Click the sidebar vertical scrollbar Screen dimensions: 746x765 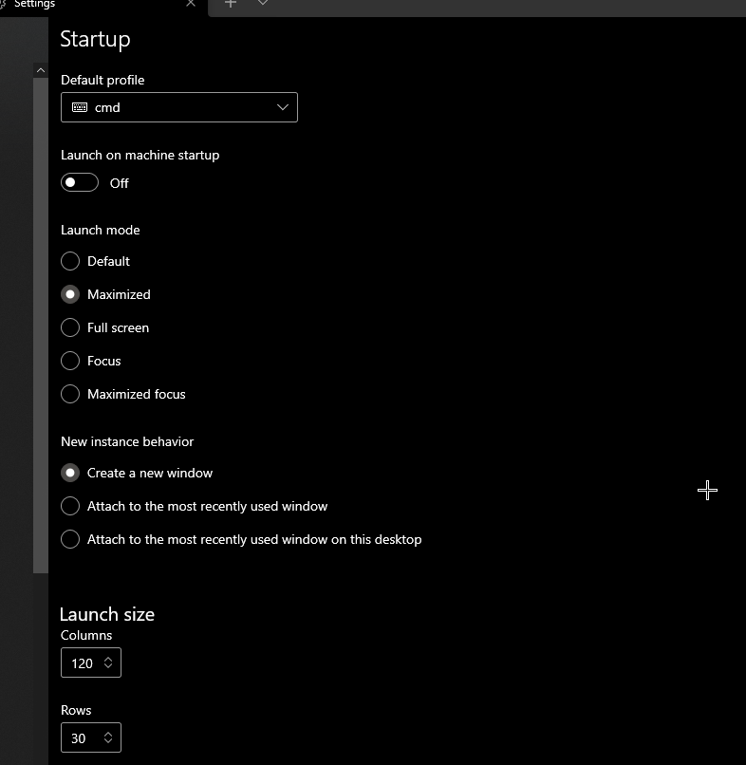click(41, 326)
